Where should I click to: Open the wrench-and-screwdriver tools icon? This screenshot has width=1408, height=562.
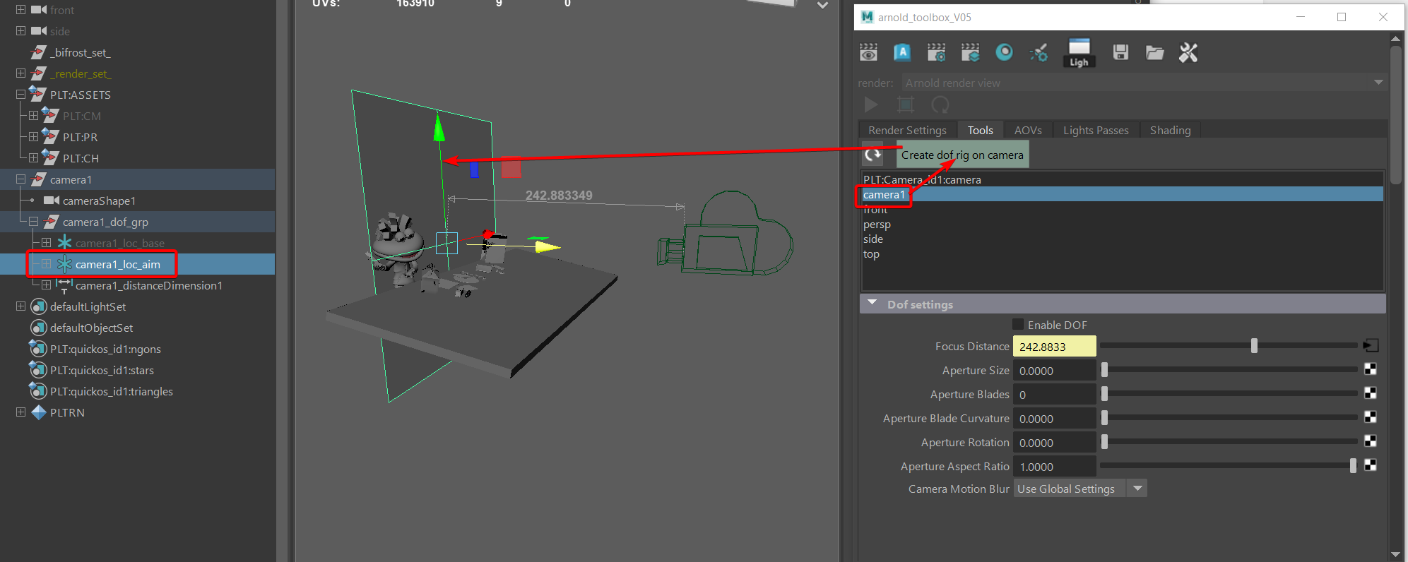coord(1188,52)
